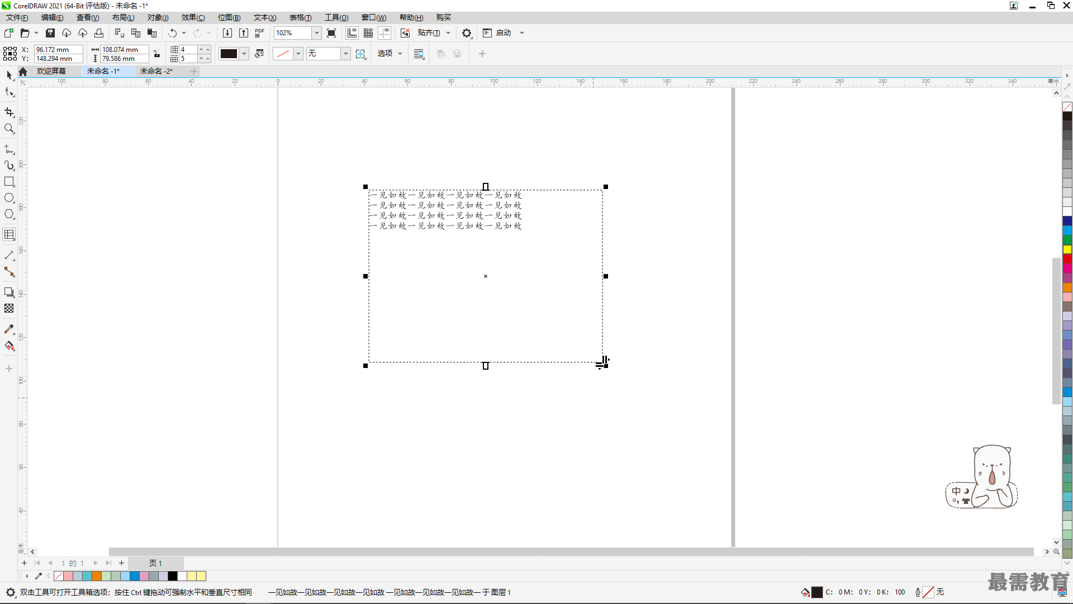Toggle the Show grid button
Screen dimensions: 1073x604
(368, 33)
